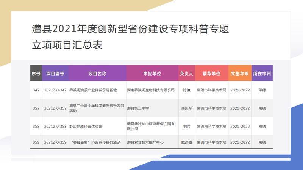303x170 pixels.
Task: Select the person name 戴述雄
Action: click(x=186, y=142)
